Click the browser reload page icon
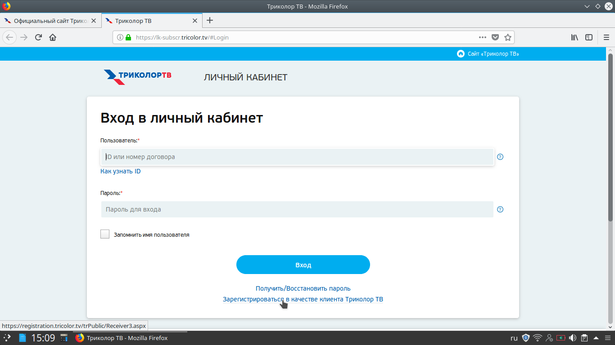 click(38, 37)
